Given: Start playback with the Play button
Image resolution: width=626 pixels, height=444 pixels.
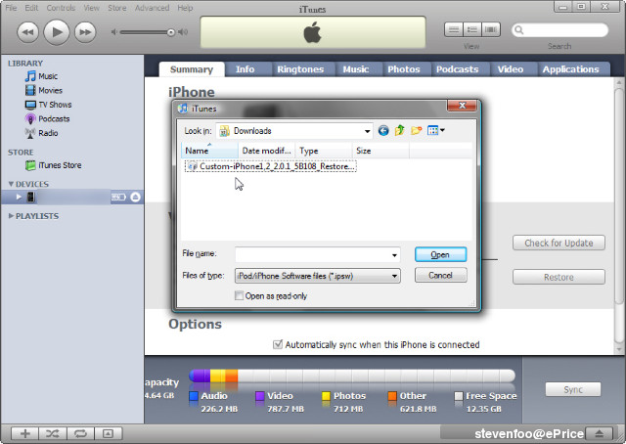Looking at the screenshot, I should [57, 32].
